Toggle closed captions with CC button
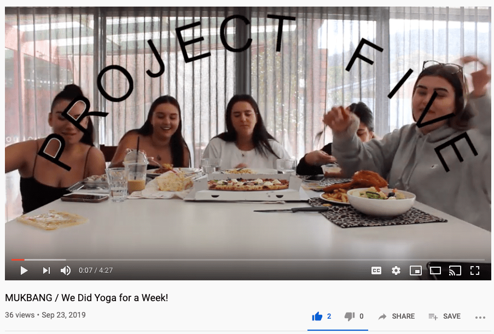 pyautogui.click(x=376, y=270)
